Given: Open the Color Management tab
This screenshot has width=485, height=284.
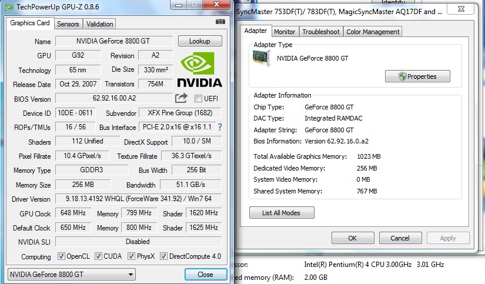Looking at the screenshot, I should [373, 32].
